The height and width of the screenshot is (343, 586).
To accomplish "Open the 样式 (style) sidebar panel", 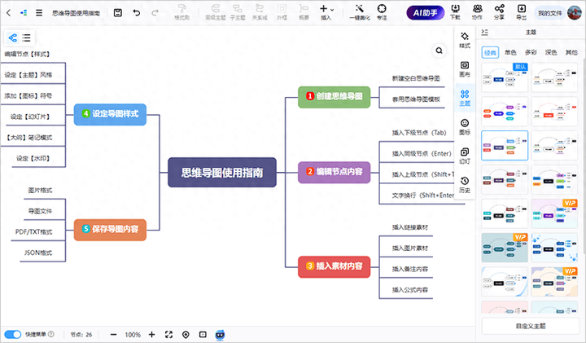I will click(465, 42).
